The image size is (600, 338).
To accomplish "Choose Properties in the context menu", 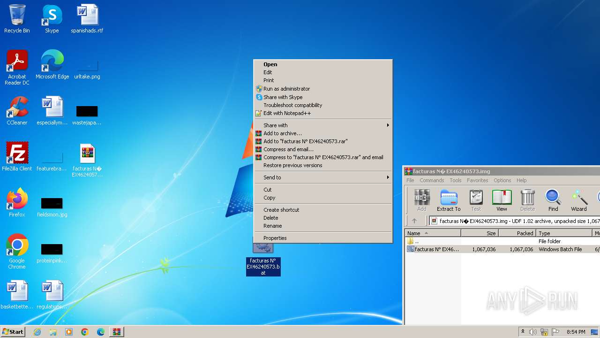I will tap(323, 238).
